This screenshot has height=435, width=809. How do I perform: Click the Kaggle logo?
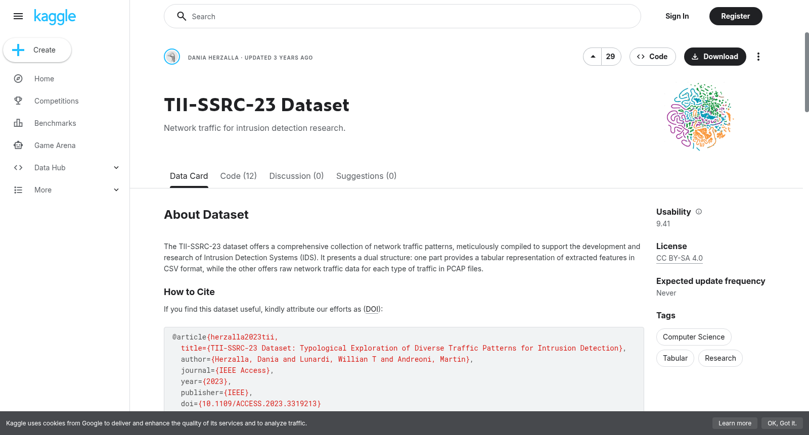pyautogui.click(x=55, y=17)
